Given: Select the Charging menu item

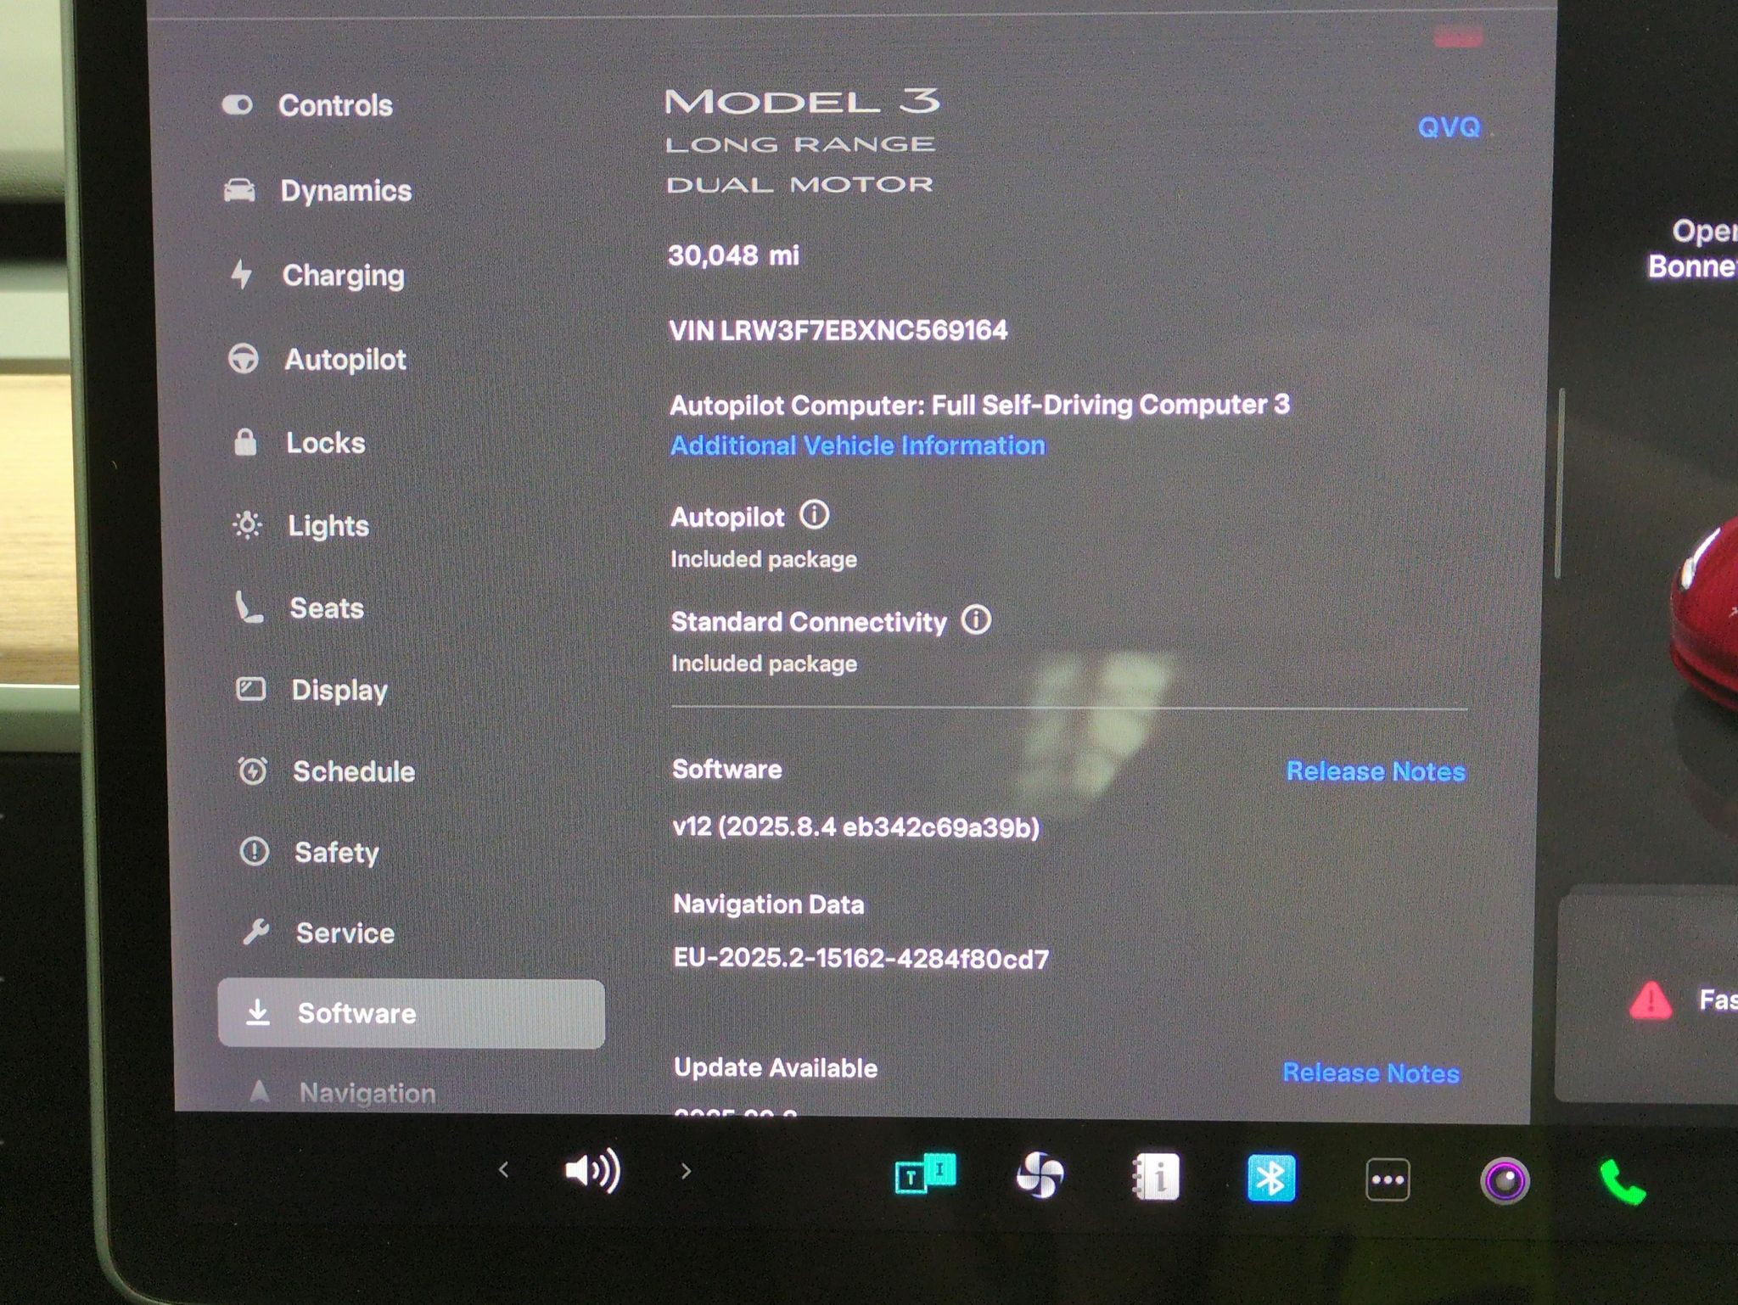Looking at the screenshot, I should (317, 275).
